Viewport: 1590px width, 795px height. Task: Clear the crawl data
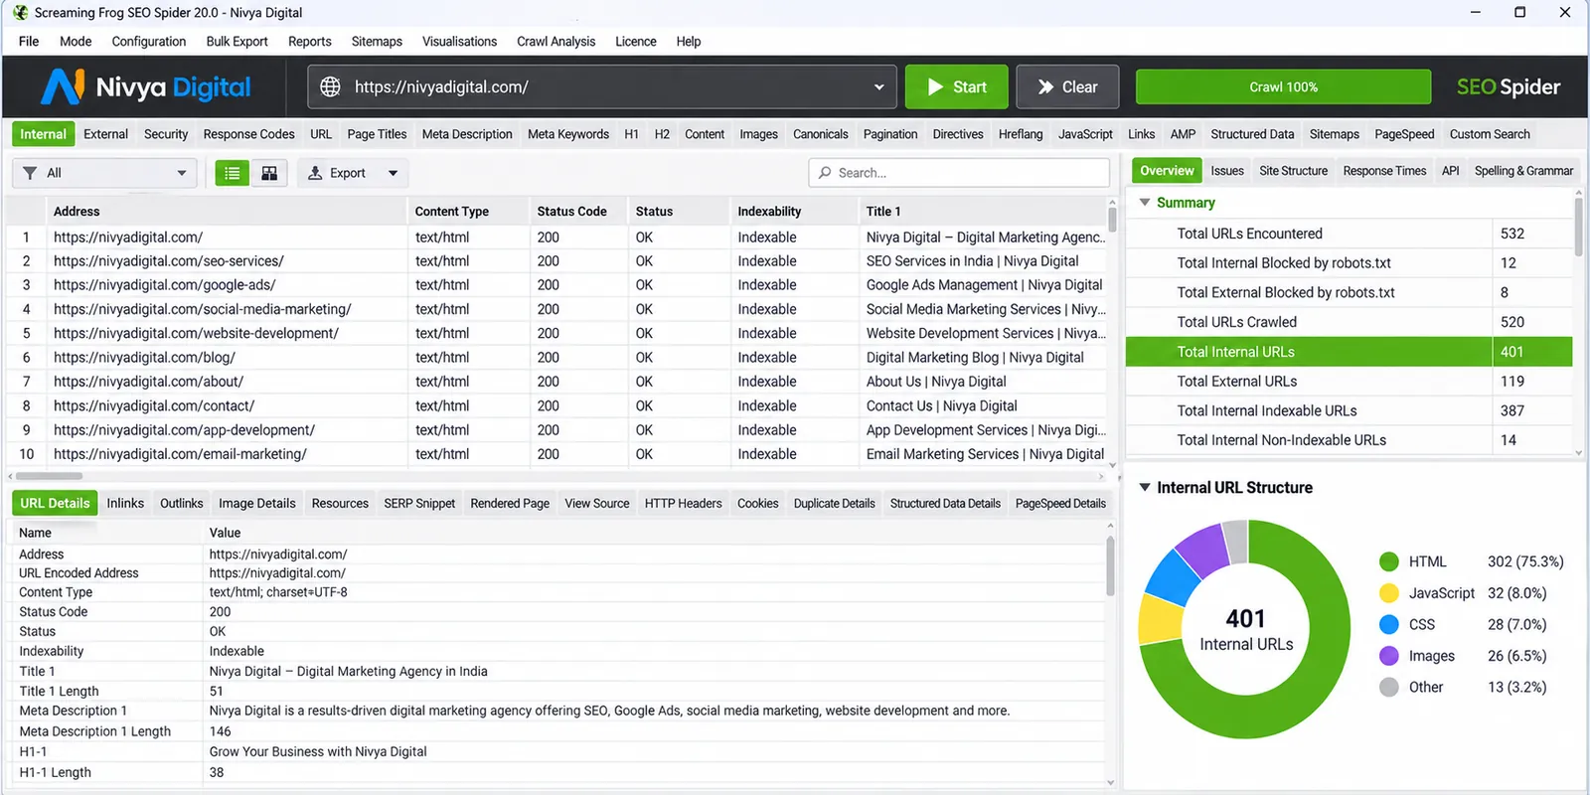(1067, 87)
